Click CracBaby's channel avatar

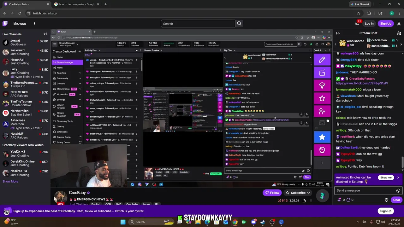click(60, 198)
